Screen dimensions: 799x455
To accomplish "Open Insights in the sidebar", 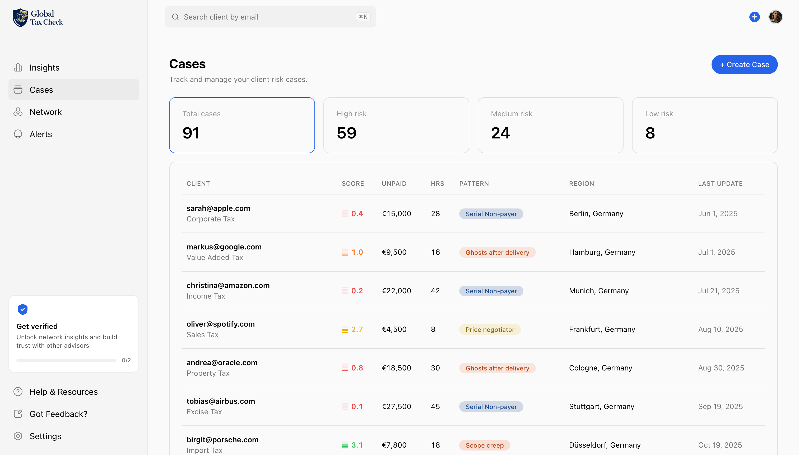I will pos(74,67).
